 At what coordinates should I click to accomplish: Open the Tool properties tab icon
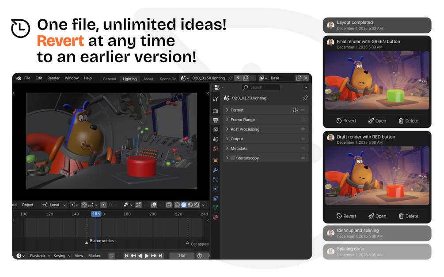point(216,99)
